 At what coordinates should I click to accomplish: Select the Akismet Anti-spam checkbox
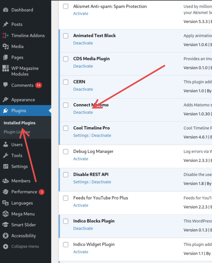coord(66,6)
